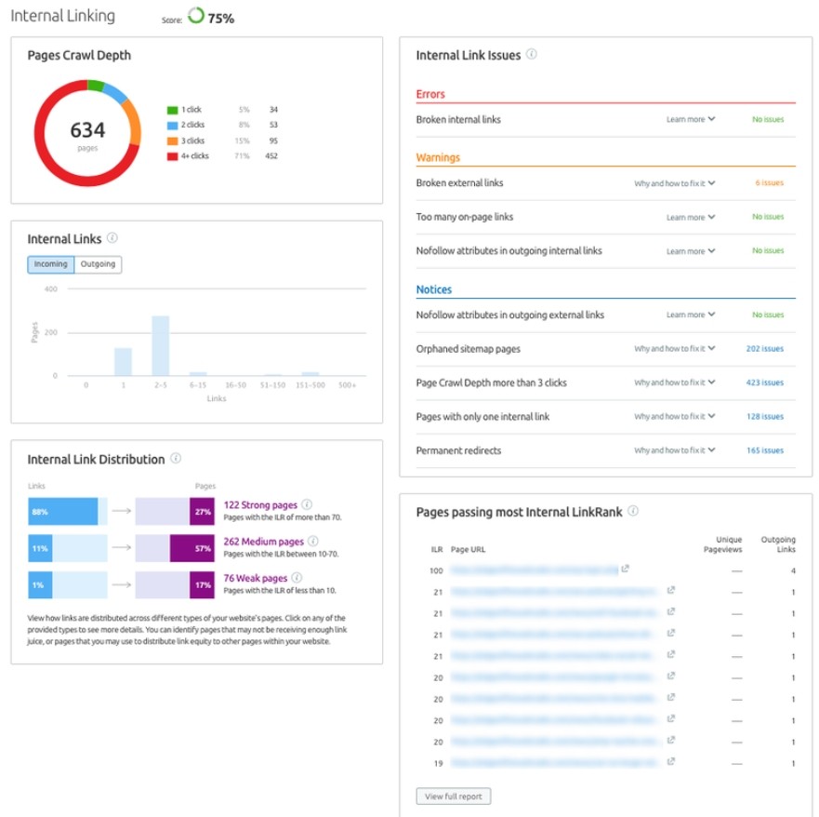Click the bar for 1 link in chart
The width and height of the screenshot is (819, 817).
click(x=124, y=362)
